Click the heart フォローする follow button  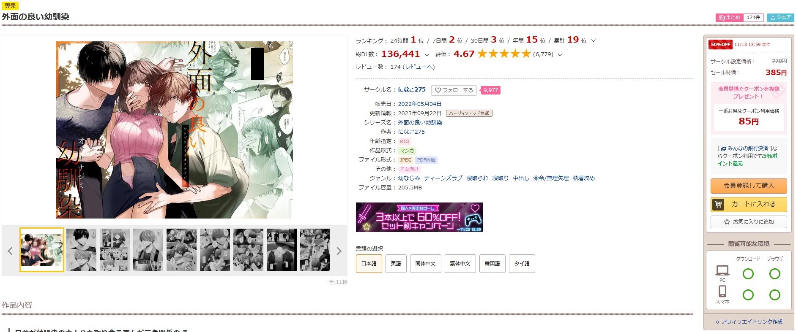pyautogui.click(x=454, y=90)
